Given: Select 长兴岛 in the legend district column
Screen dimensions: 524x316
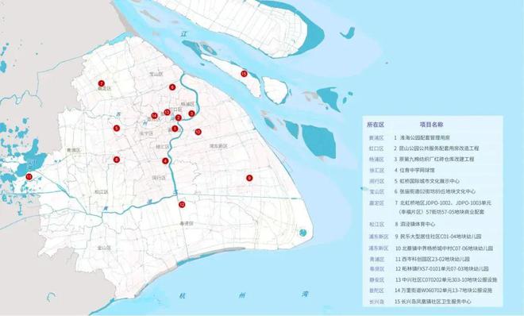Looking at the screenshot, I should coord(376,302).
